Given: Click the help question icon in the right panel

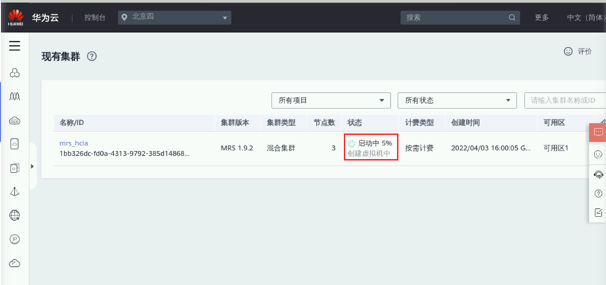Looking at the screenshot, I should tap(598, 193).
